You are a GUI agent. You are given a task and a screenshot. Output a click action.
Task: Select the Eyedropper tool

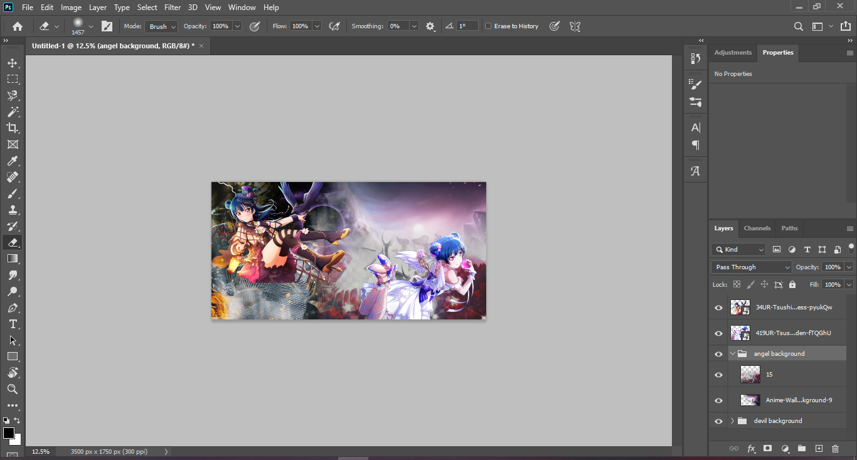12,161
